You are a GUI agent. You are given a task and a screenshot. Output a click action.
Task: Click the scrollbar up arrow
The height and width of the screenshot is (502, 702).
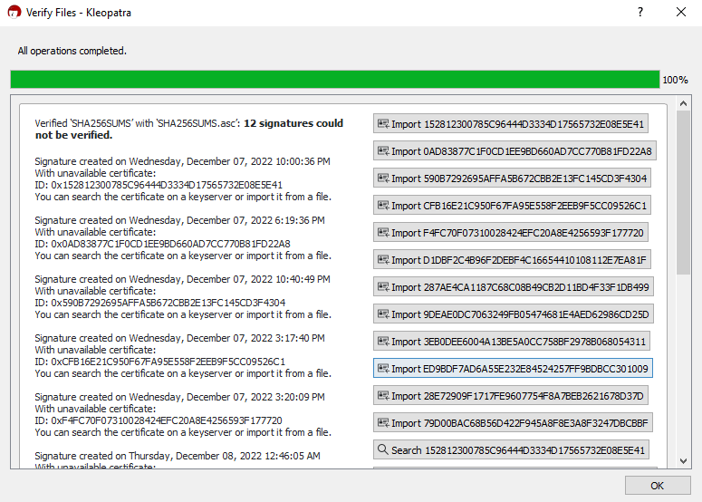683,103
